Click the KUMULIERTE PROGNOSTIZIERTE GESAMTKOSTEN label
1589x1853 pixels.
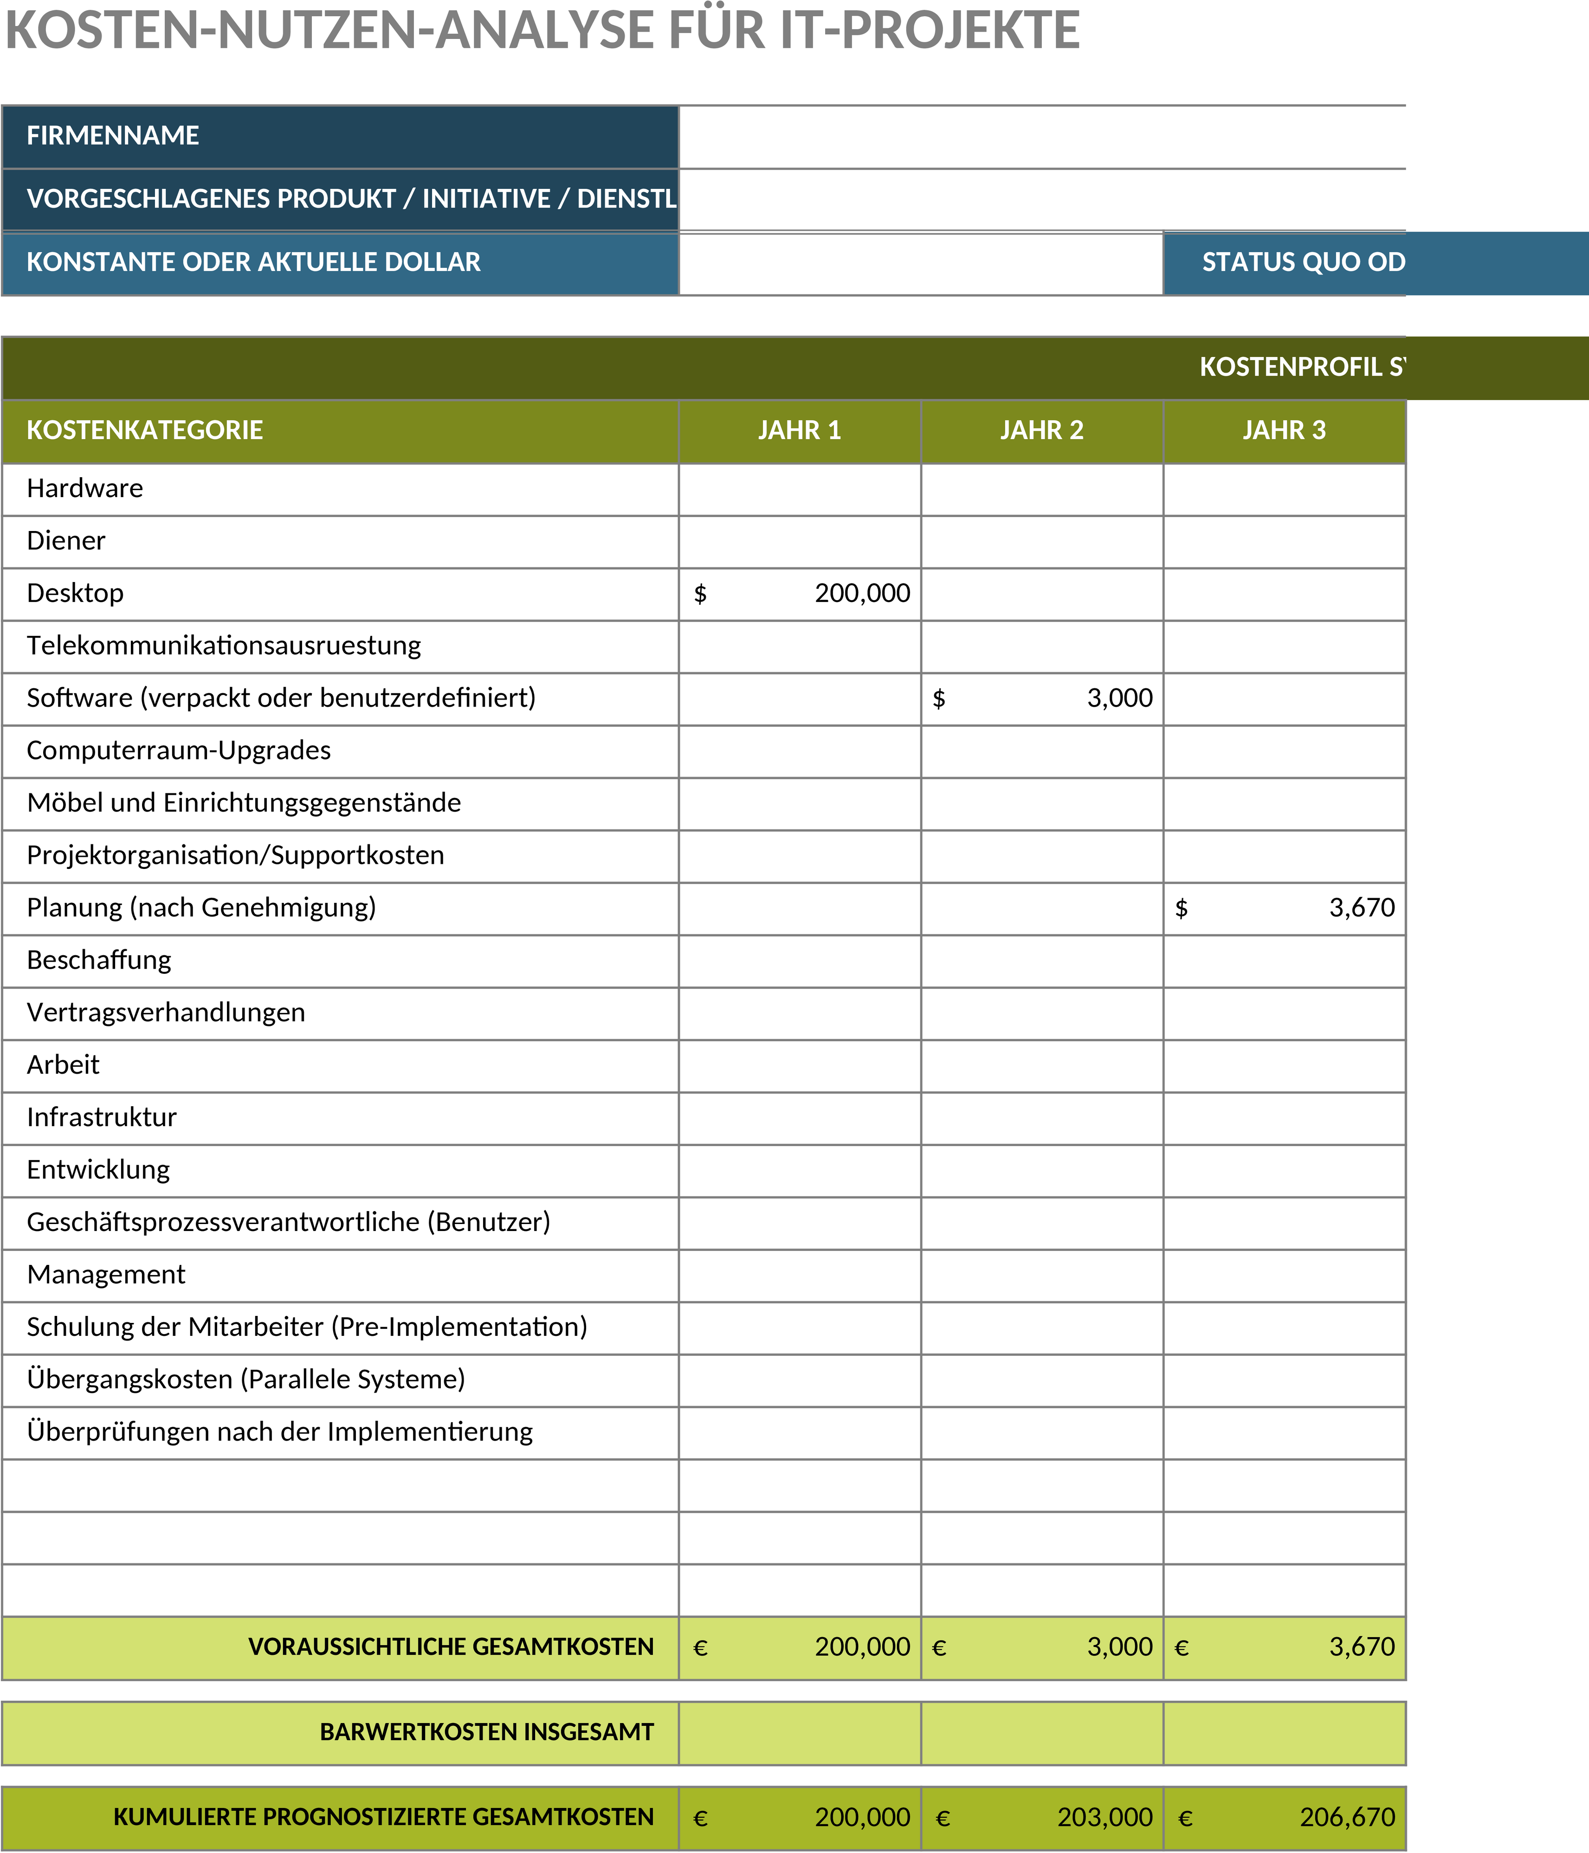384,1817
